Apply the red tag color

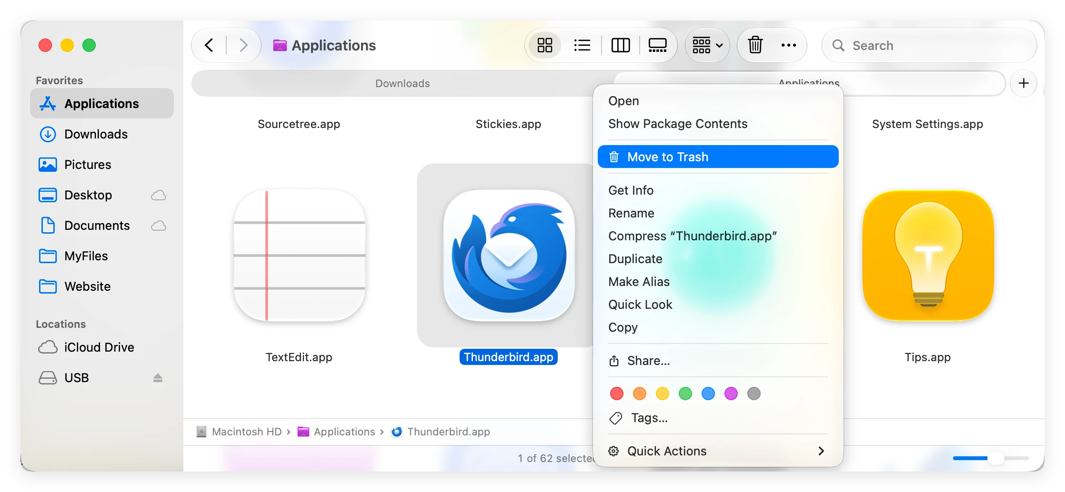click(617, 394)
